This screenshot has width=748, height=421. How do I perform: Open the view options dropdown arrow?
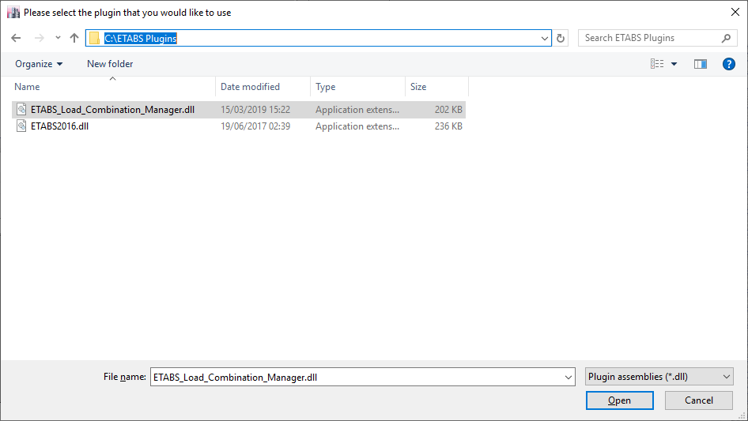pos(674,64)
